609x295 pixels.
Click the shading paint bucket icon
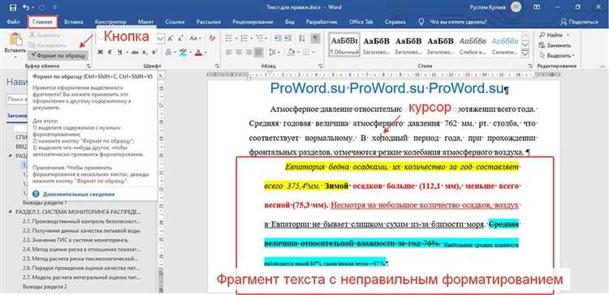292,53
